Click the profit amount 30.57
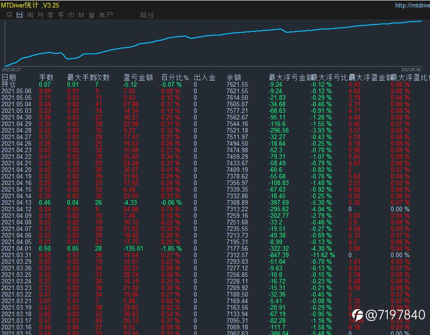Screen dimensions: 430x335 click(x=131, y=170)
